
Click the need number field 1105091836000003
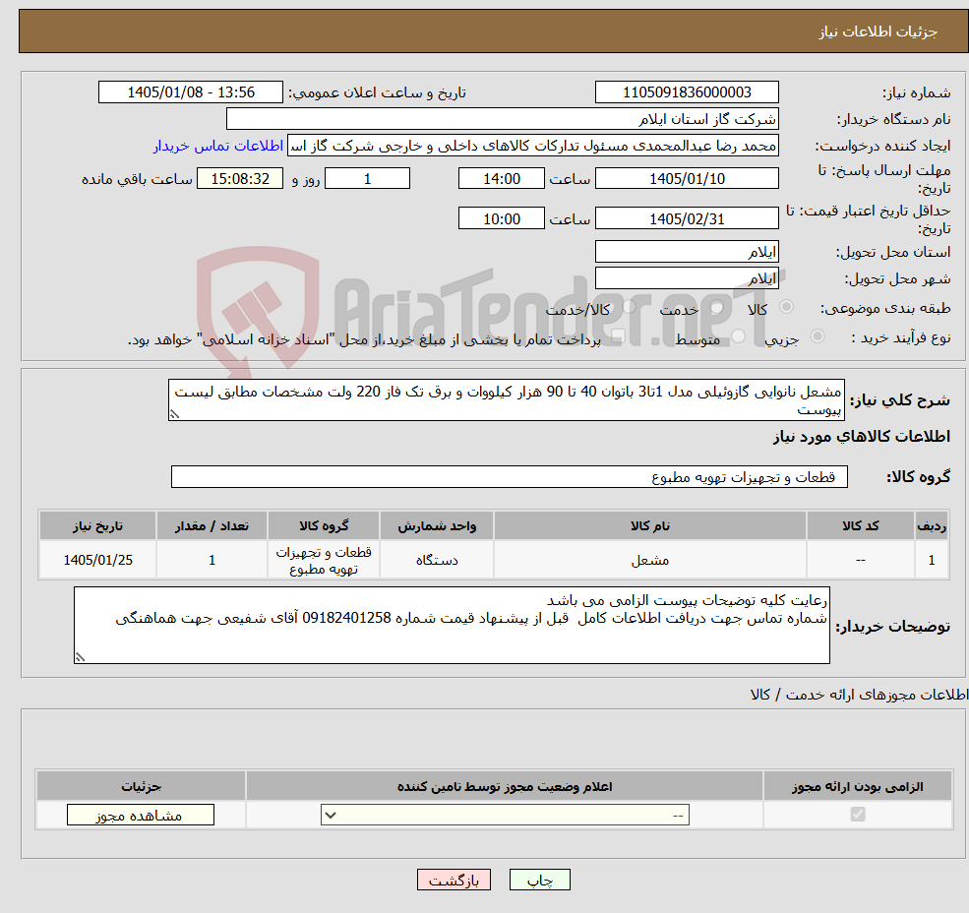point(687,92)
